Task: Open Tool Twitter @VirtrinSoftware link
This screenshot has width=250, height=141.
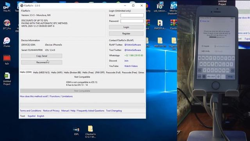Action: pyautogui.click(x=133, y=50)
